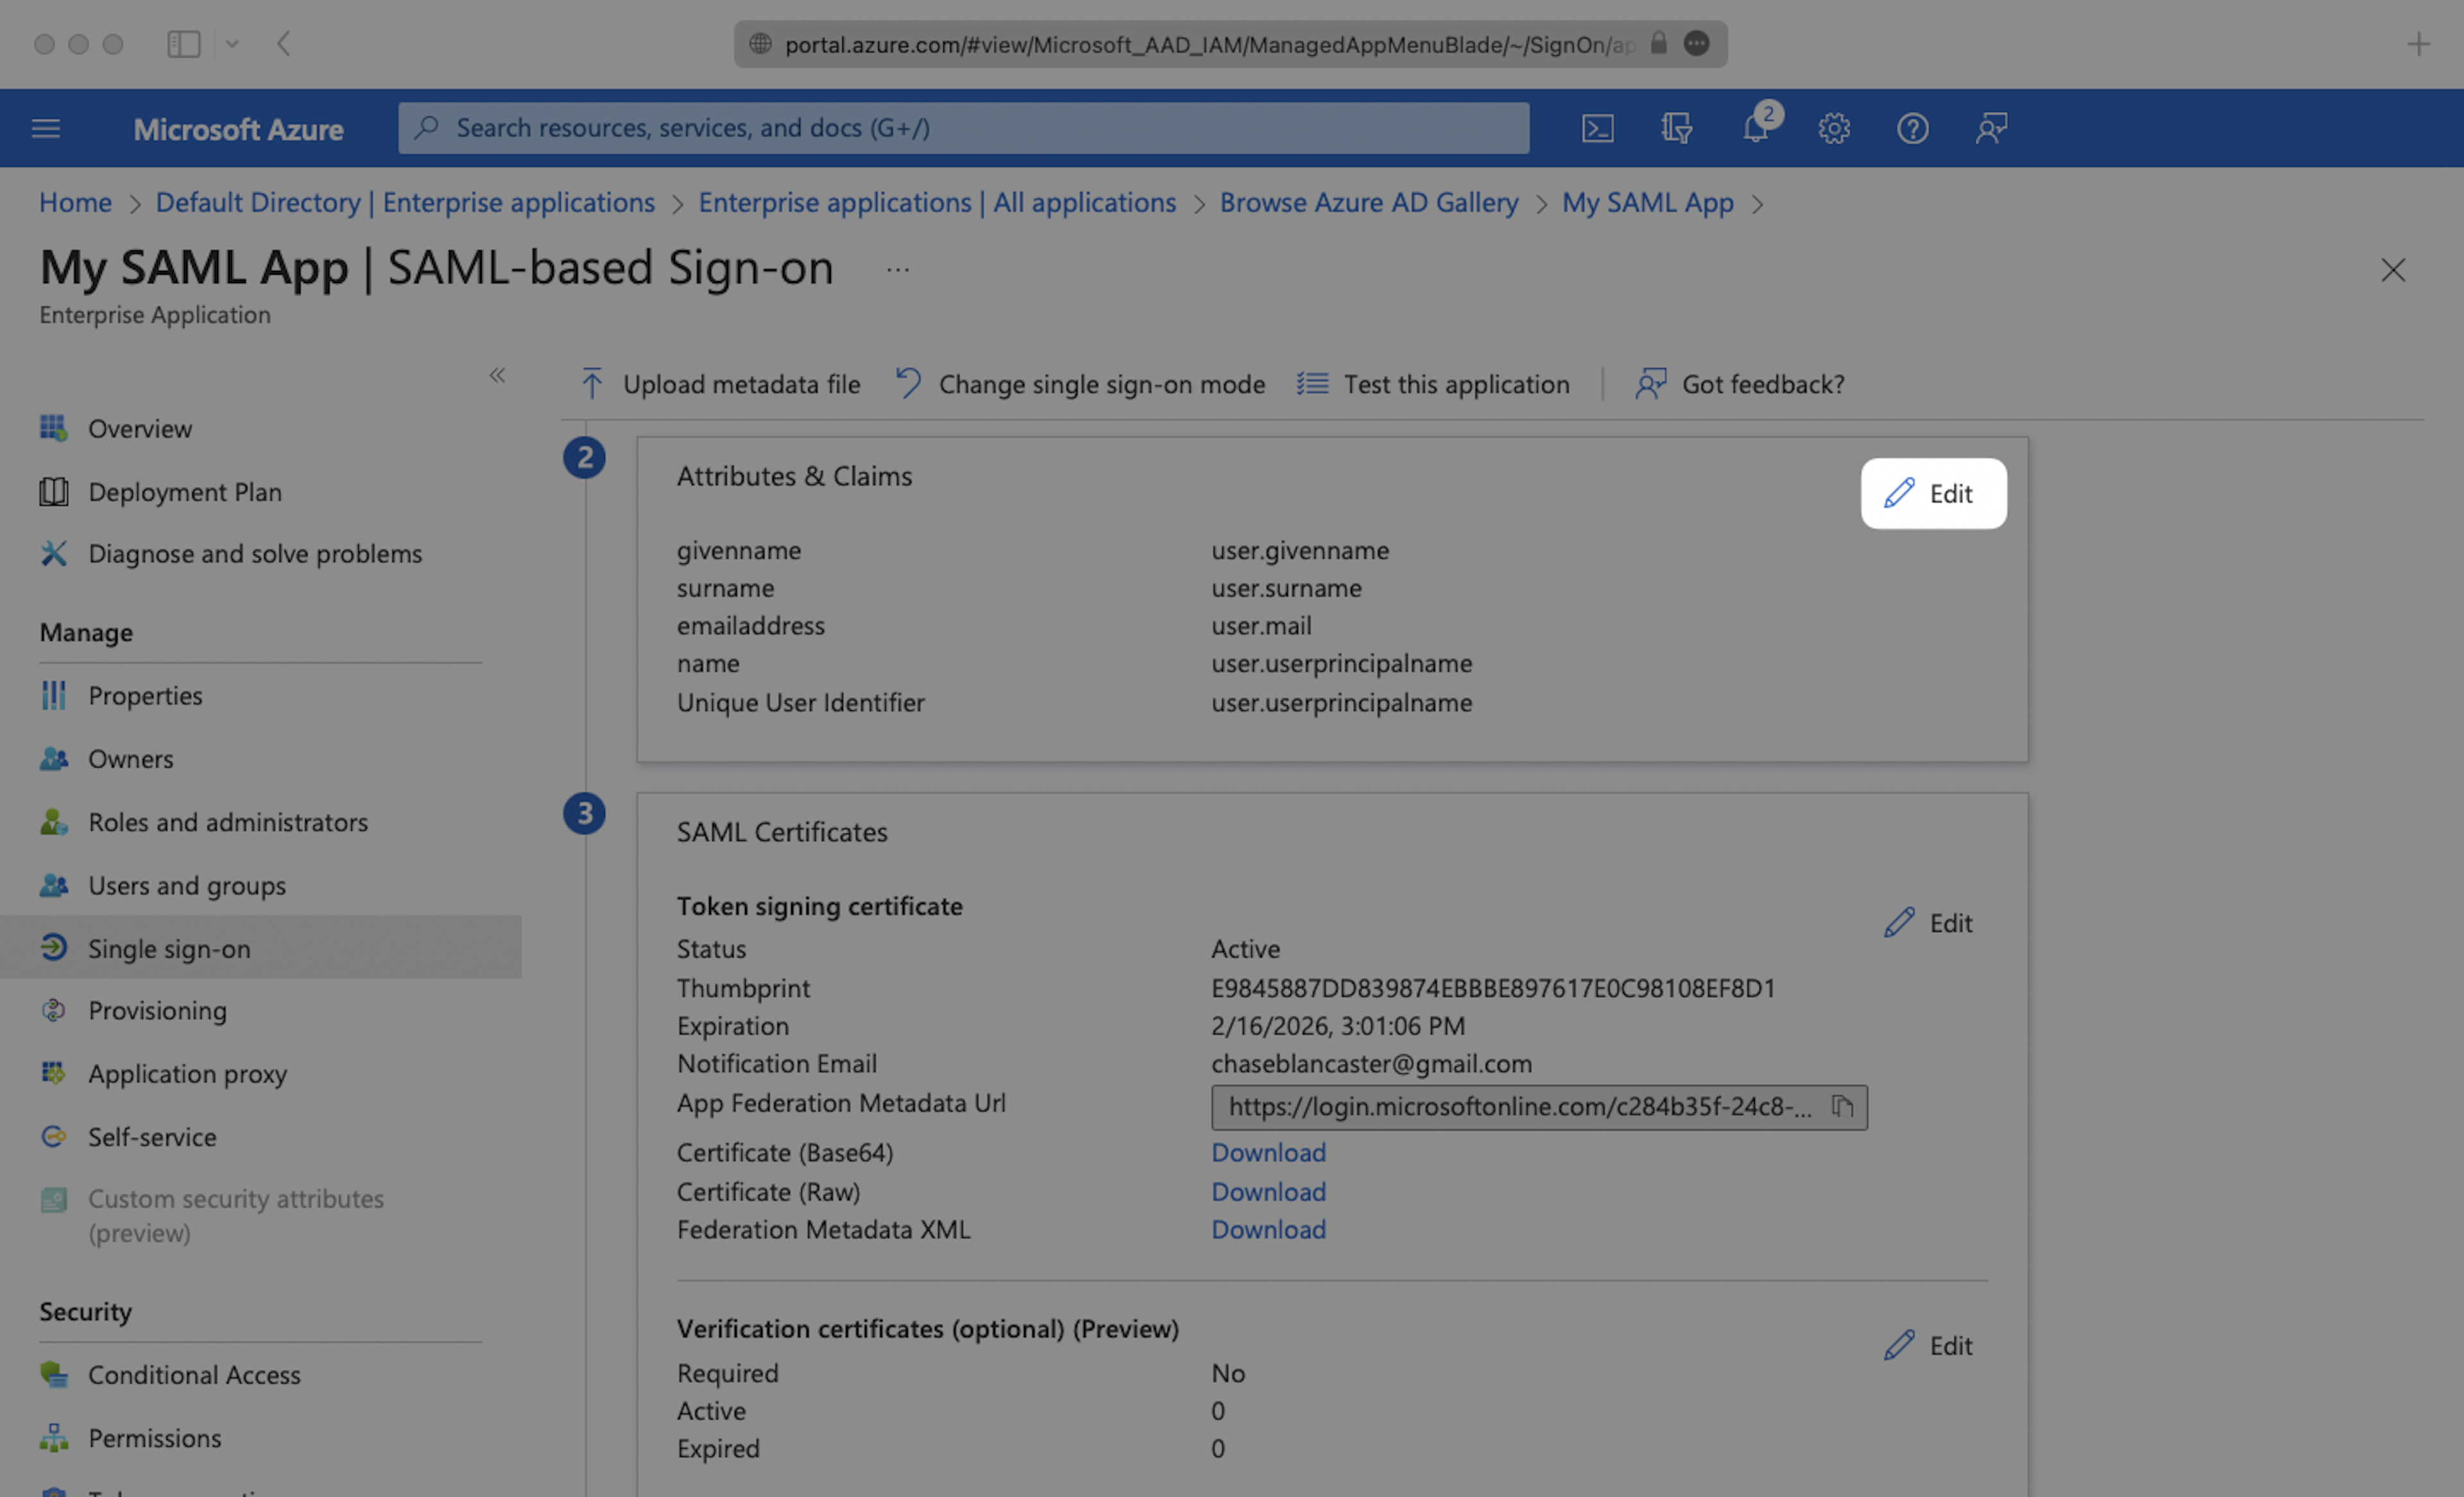
Task: Collapse the left navigation pane
Action: coord(497,375)
